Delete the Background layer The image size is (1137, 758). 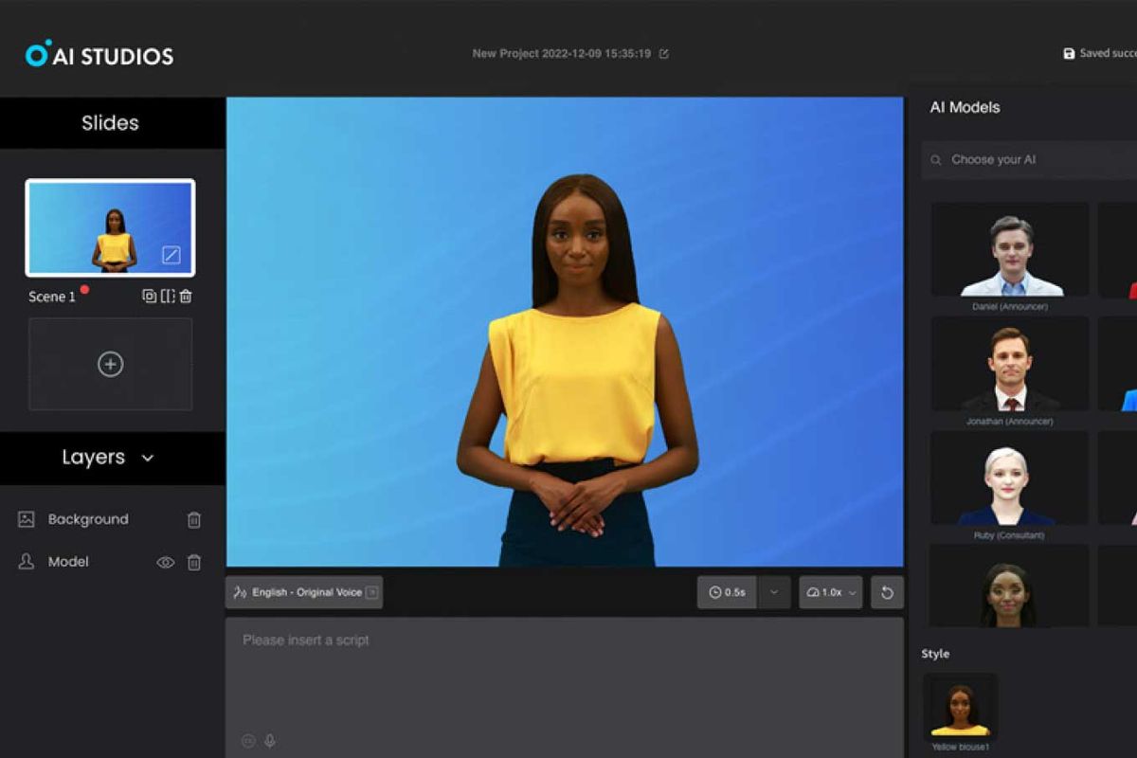click(194, 519)
